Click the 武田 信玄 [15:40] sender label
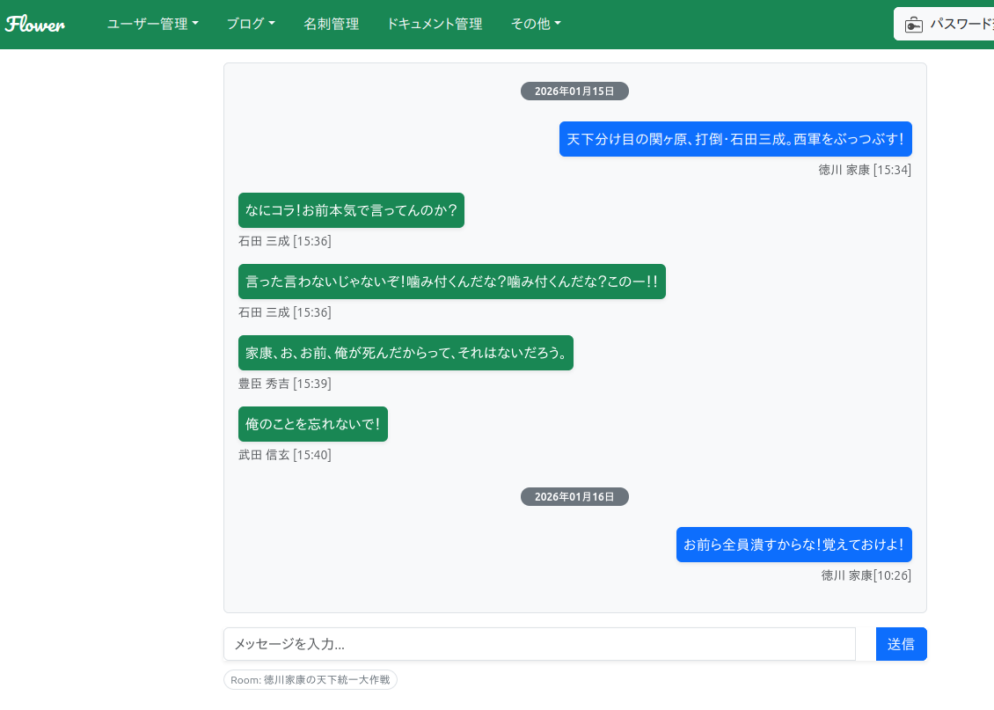The width and height of the screenshot is (994, 710). coord(285,455)
